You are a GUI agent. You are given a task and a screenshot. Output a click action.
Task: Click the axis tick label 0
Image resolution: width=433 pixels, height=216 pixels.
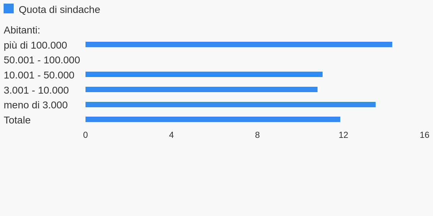[86, 135]
